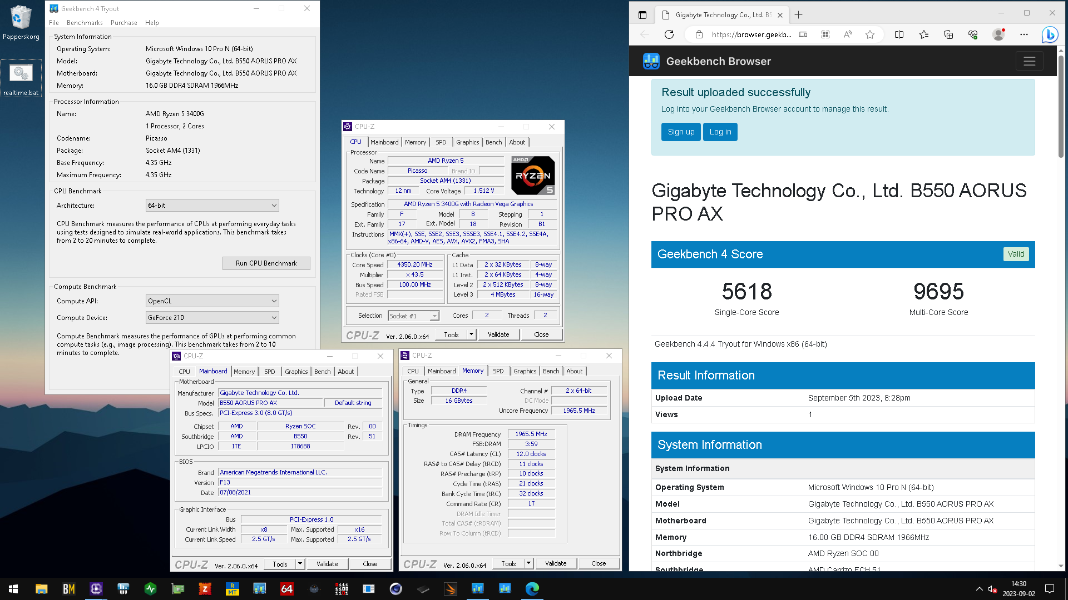Open Compute API OpenCL dropdown
Screen dimensions: 1068x600
click(x=212, y=301)
